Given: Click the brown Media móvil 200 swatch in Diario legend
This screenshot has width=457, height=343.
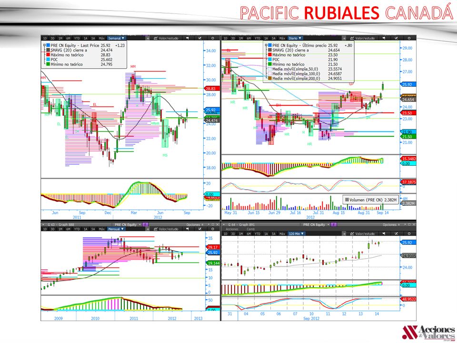Looking at the screenshot, I should click(269, 78).
